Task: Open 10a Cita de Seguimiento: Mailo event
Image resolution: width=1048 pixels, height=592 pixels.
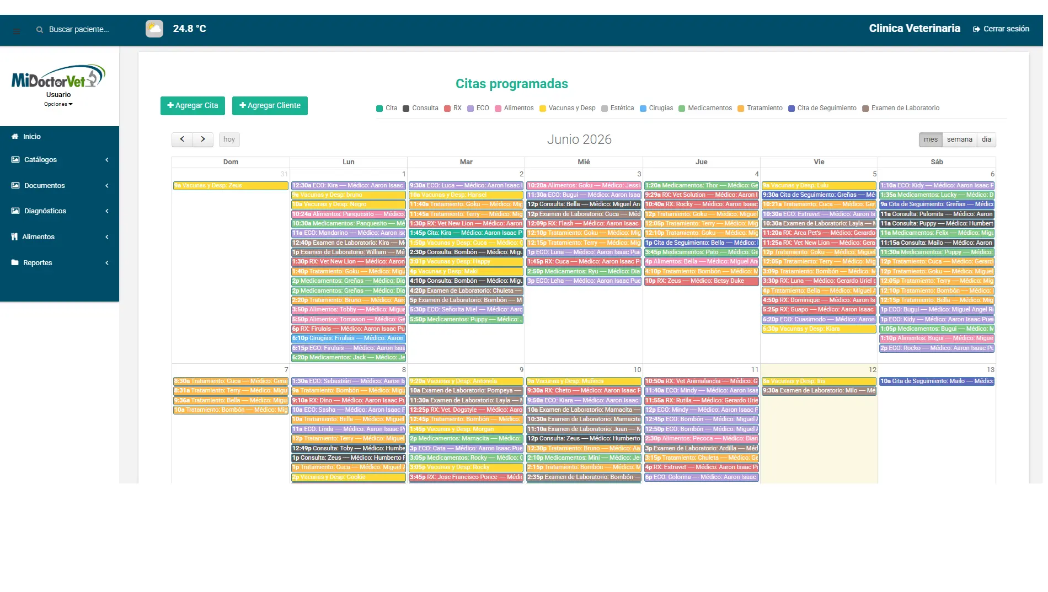Action: point(937,381)
